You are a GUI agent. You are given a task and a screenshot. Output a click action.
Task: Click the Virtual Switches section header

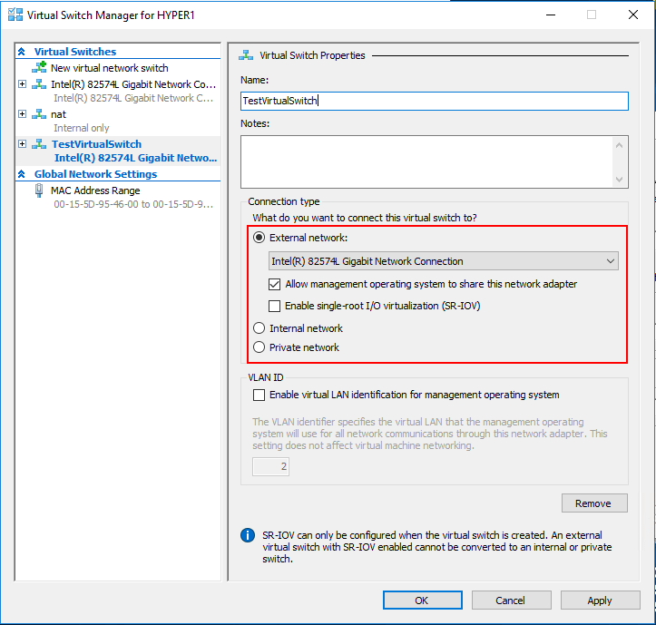point(75,52)
